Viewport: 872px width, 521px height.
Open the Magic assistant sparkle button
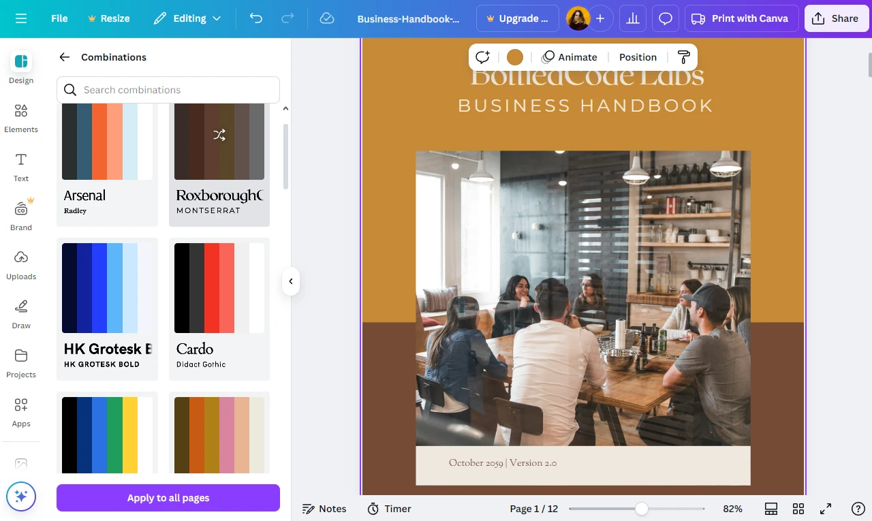click(21, 496)
